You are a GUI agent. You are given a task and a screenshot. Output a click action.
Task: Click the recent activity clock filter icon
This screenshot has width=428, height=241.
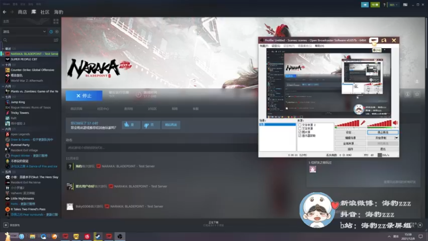[x=51, y=32]
